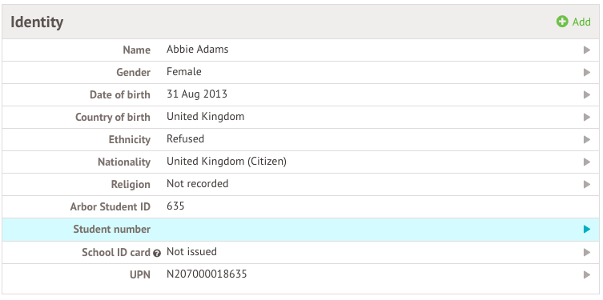Screen dimensions: 603x300
Task: Expand the Gender row arrow
Action: coord(586,72)
